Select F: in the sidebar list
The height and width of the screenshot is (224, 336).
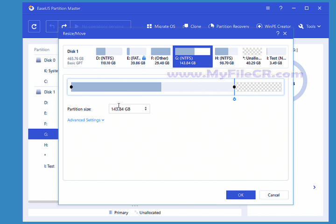pos(46,124)
